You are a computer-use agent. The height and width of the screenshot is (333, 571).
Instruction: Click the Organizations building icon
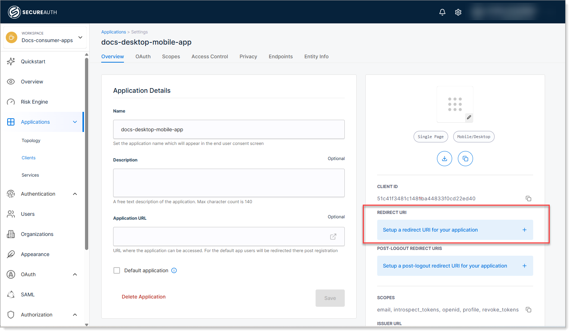pyautogui.click(x=11, y=234)
